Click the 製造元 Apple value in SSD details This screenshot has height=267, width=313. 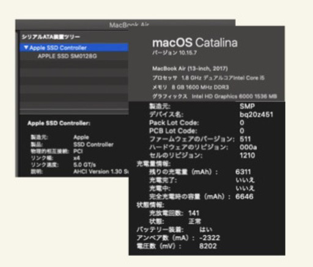click(81, 137)
